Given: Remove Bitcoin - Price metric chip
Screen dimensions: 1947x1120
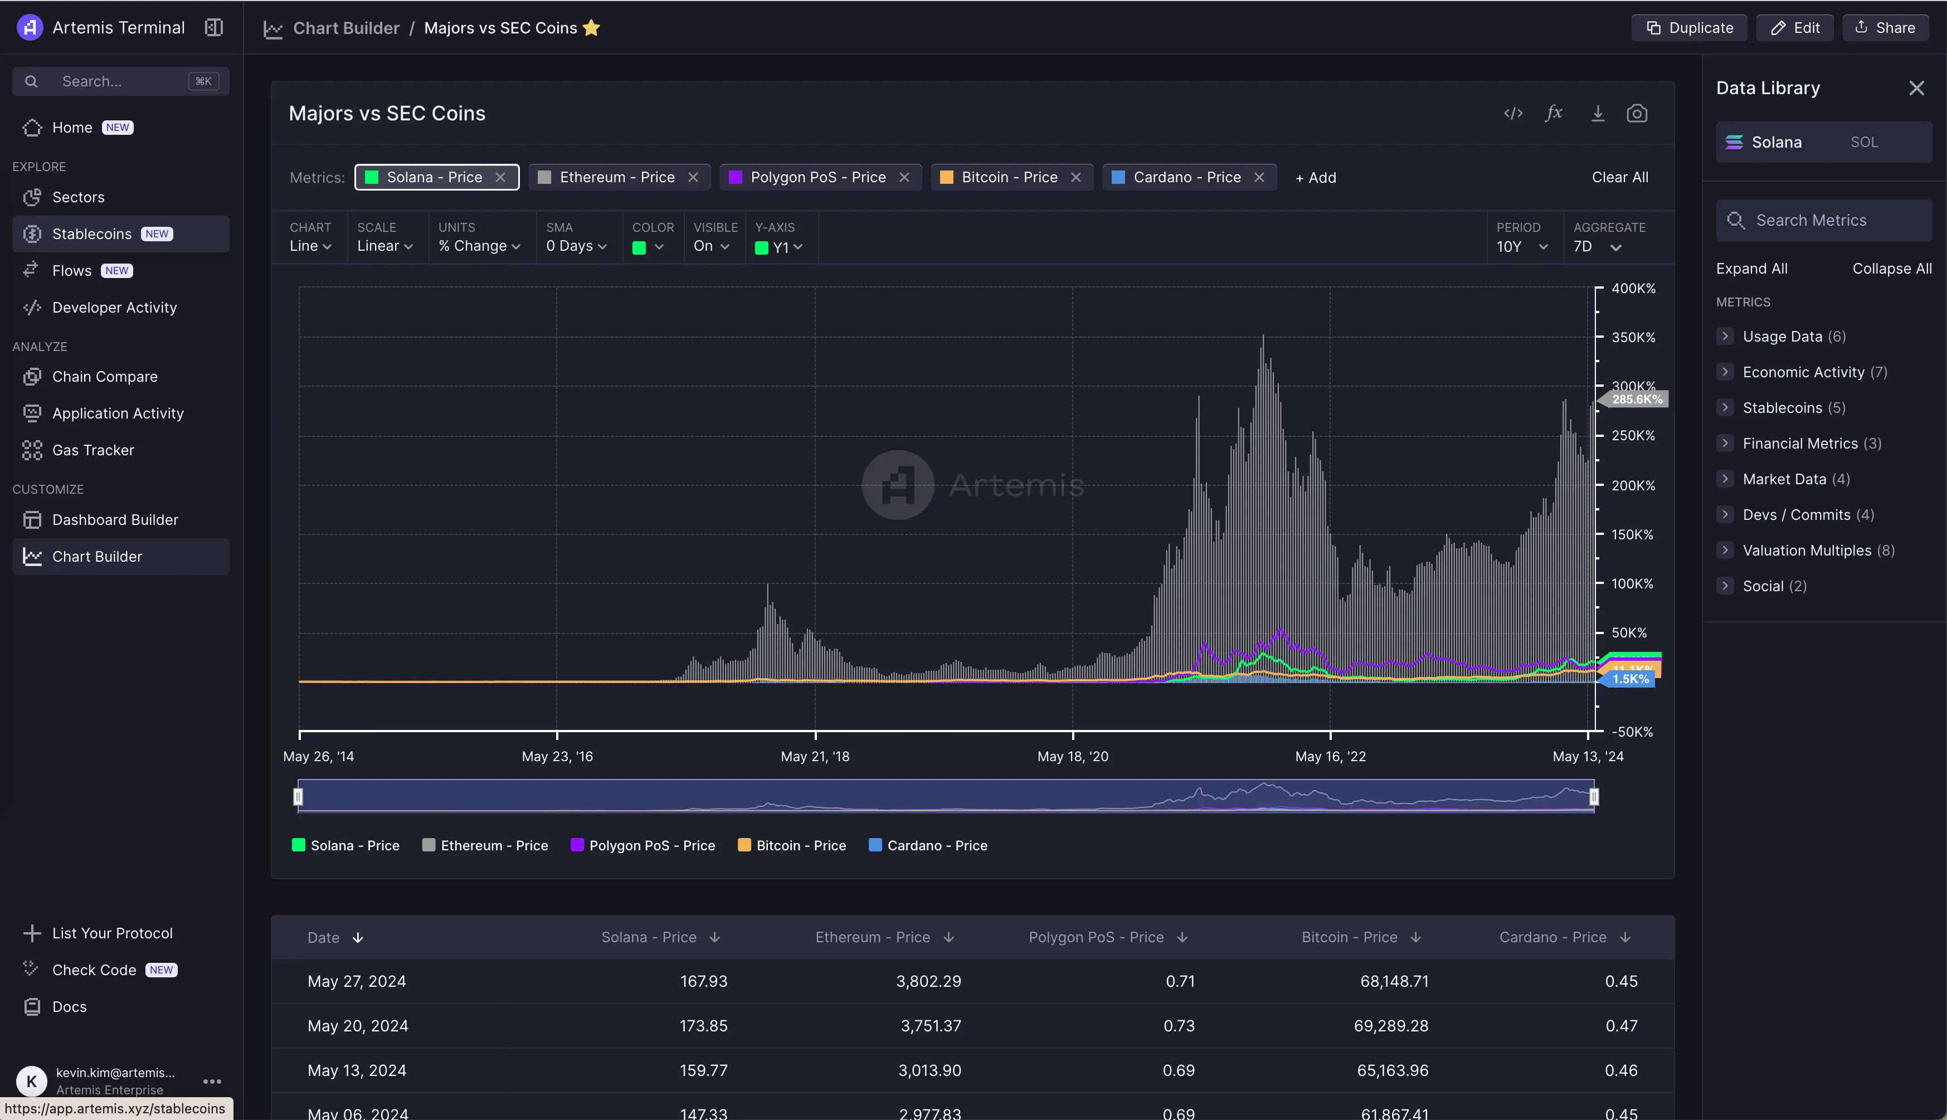Looking at the screenshot, I should coord(1075,177).
